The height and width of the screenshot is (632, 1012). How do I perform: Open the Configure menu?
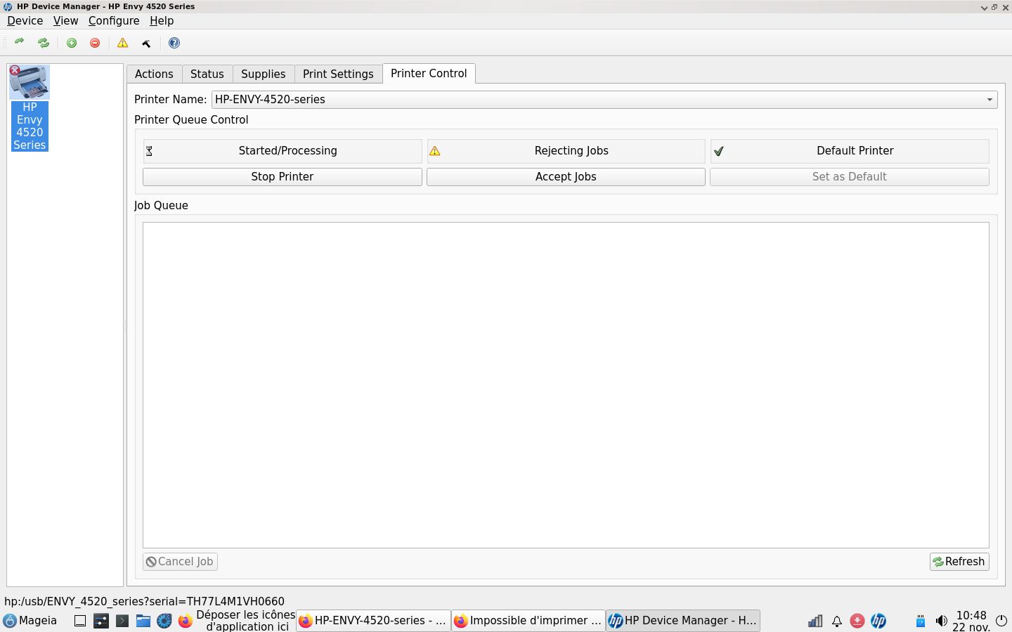coord(114,21)
